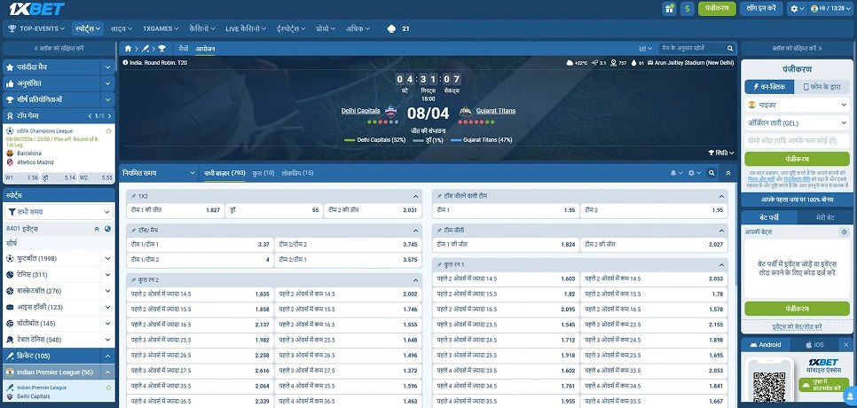This screenshot has height=408, width=857.
Task: Click green पंजीकरण button in bet slip
Action: click(x=797, y=309)
